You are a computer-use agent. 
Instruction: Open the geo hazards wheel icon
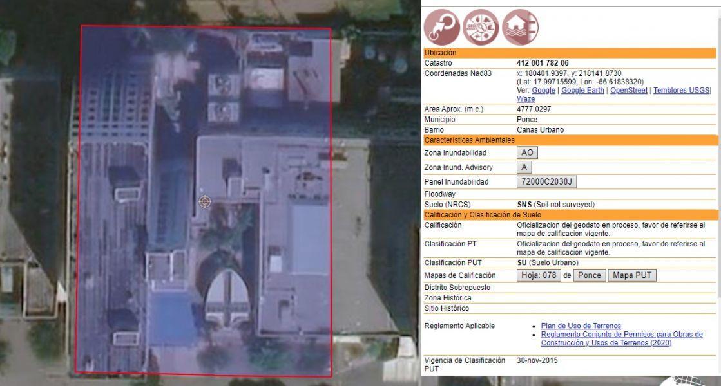(481, 28)
